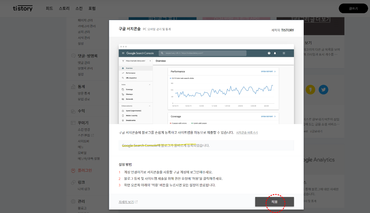Open 나의 링크 in the sidebar
The height and width of the screenshot is (213, 370).
point(84,189)
